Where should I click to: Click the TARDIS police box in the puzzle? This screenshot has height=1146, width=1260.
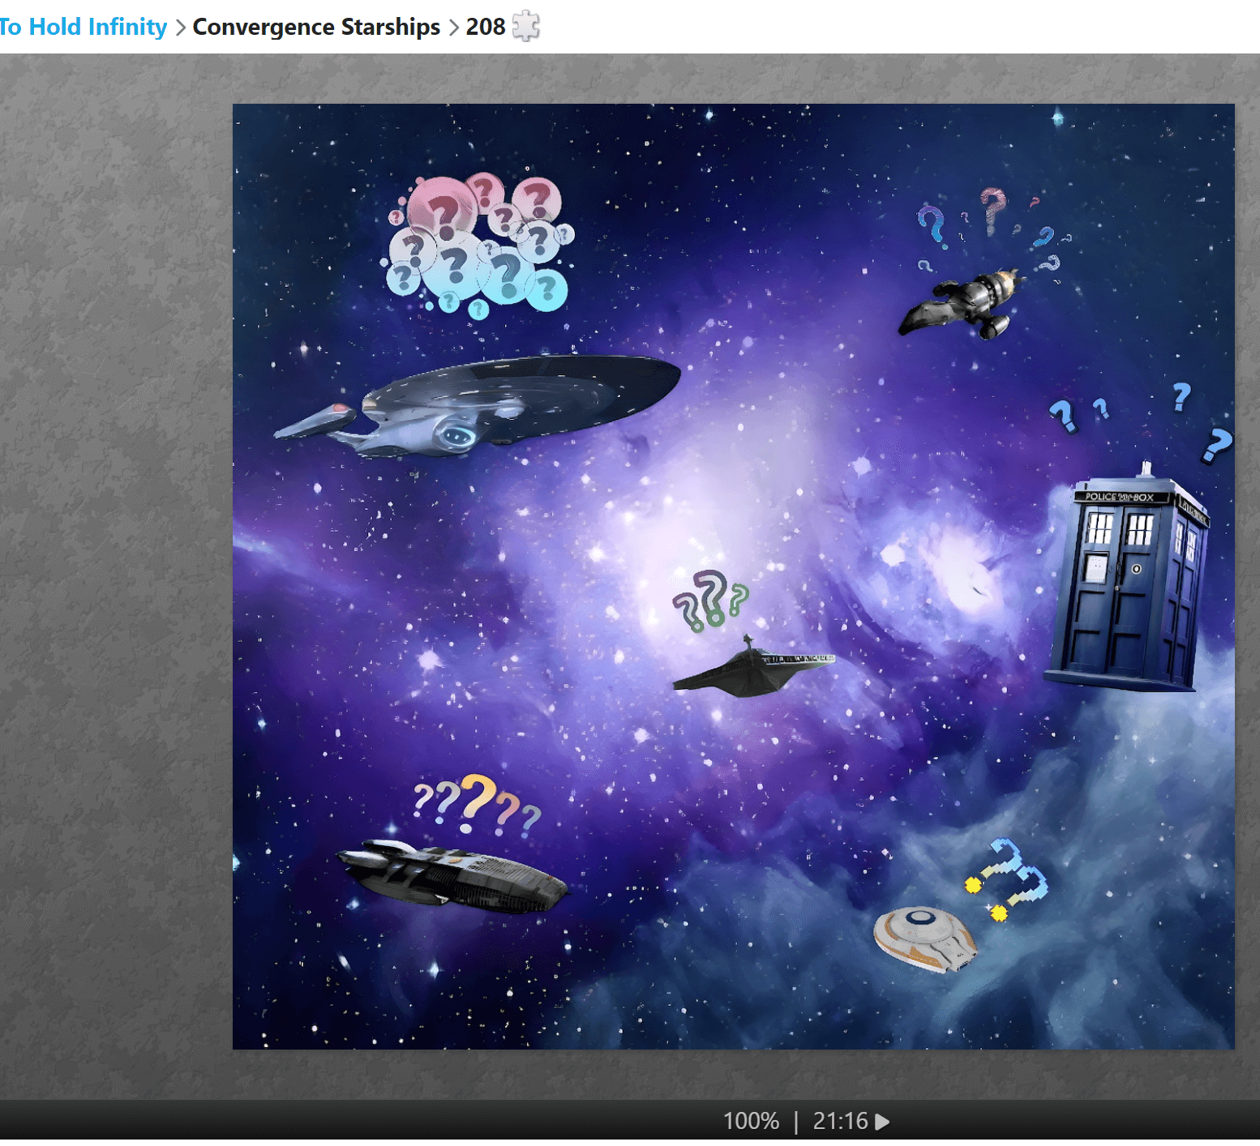[x=1128, y=579]
